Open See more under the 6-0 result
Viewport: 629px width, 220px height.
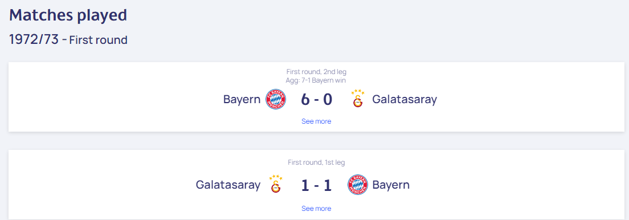[x=316, y=121]
